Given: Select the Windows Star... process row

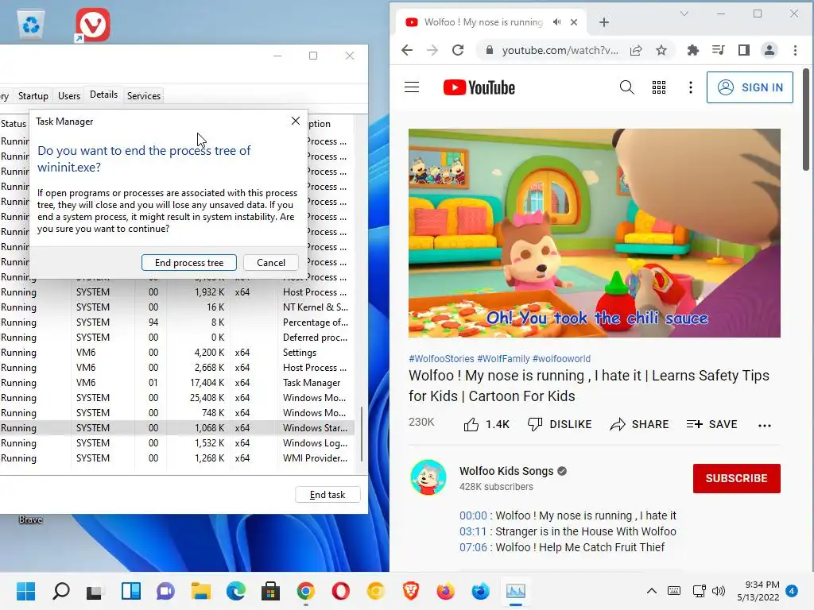Looking at the screenshot, I should [176, 428].
